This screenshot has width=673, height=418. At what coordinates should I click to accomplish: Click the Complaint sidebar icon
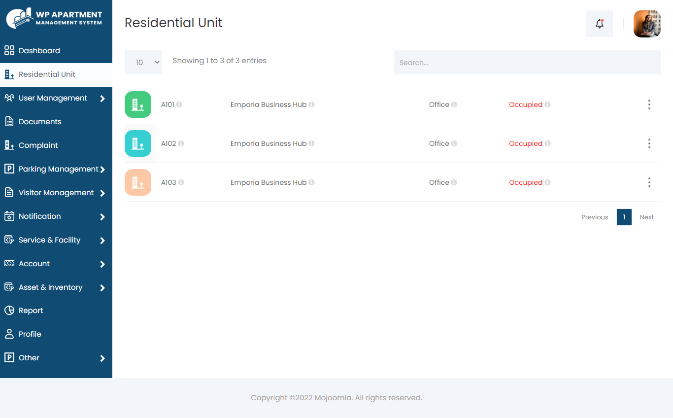click(x=9, y=145)
